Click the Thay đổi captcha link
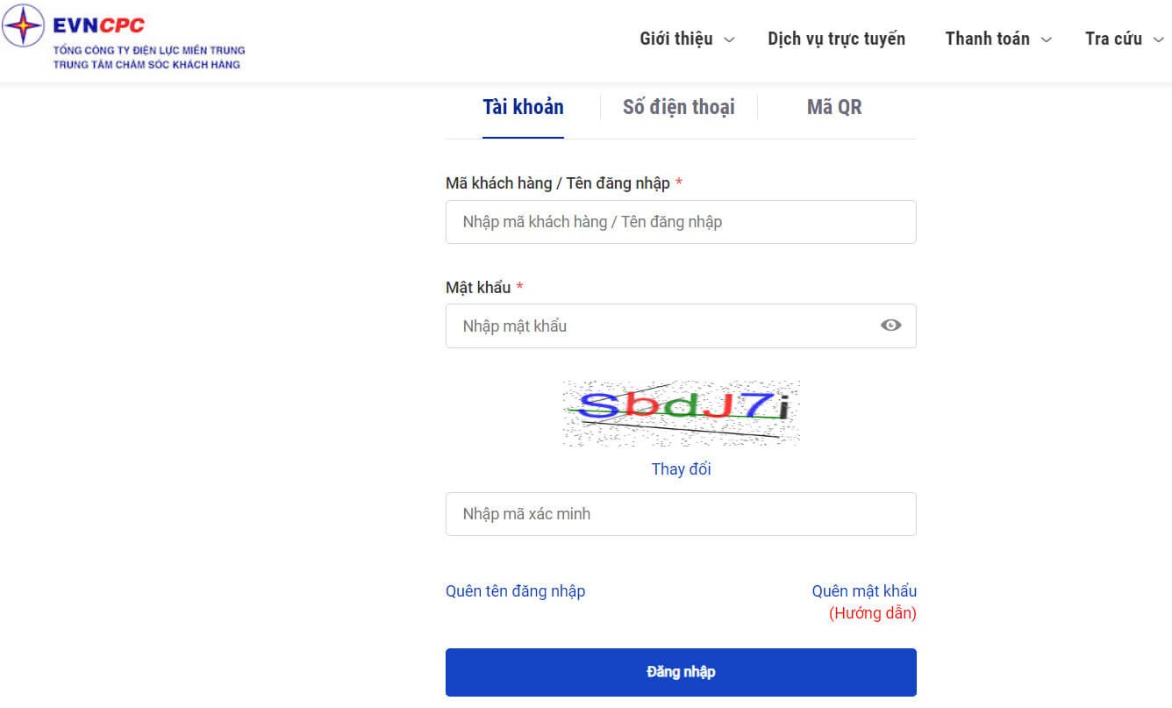The height and width of the screenshot is (708, 1172). click(681, 469)
